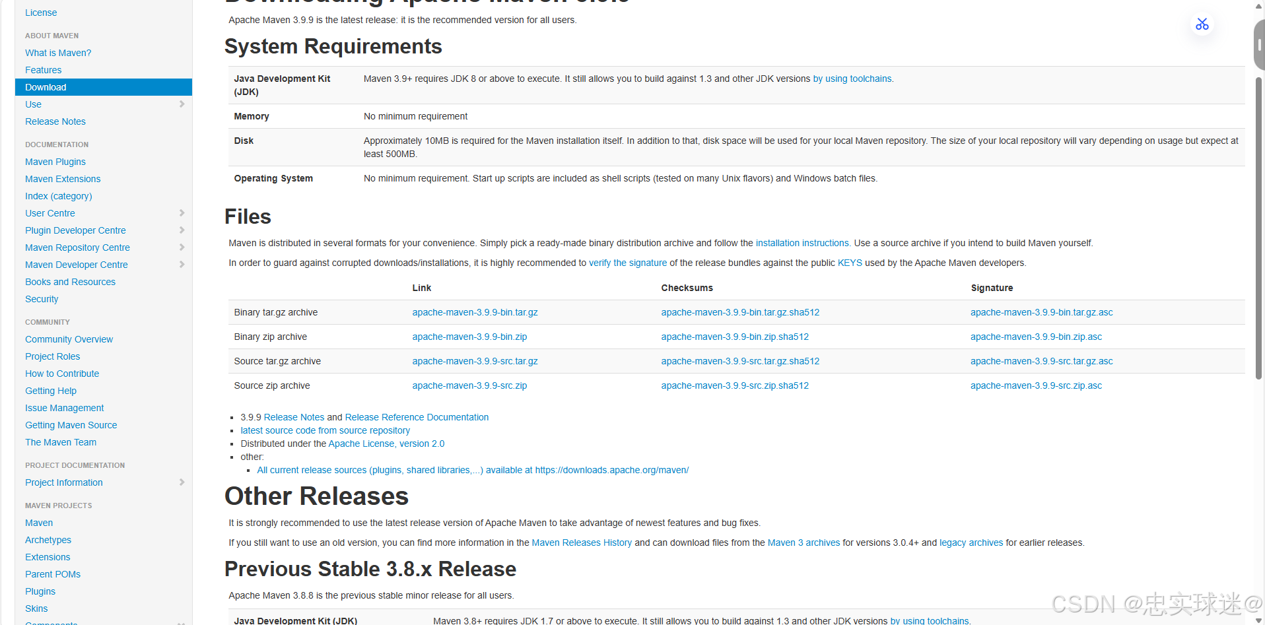Download apache-maven-3.9.9-src.zip
Image resolution: width=1265 pixels, height=625 pixels.
pyautogui.click(x=469, y=385)
